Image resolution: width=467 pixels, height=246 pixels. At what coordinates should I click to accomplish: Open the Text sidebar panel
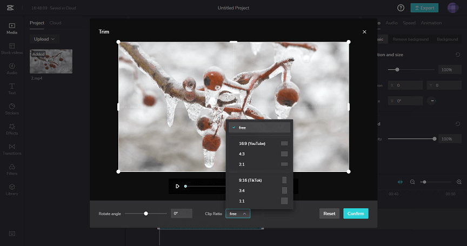pos(12,89)
